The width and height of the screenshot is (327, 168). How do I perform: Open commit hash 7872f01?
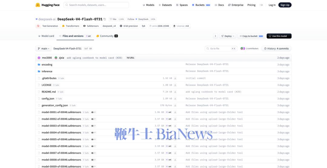(x=130, y=58)
